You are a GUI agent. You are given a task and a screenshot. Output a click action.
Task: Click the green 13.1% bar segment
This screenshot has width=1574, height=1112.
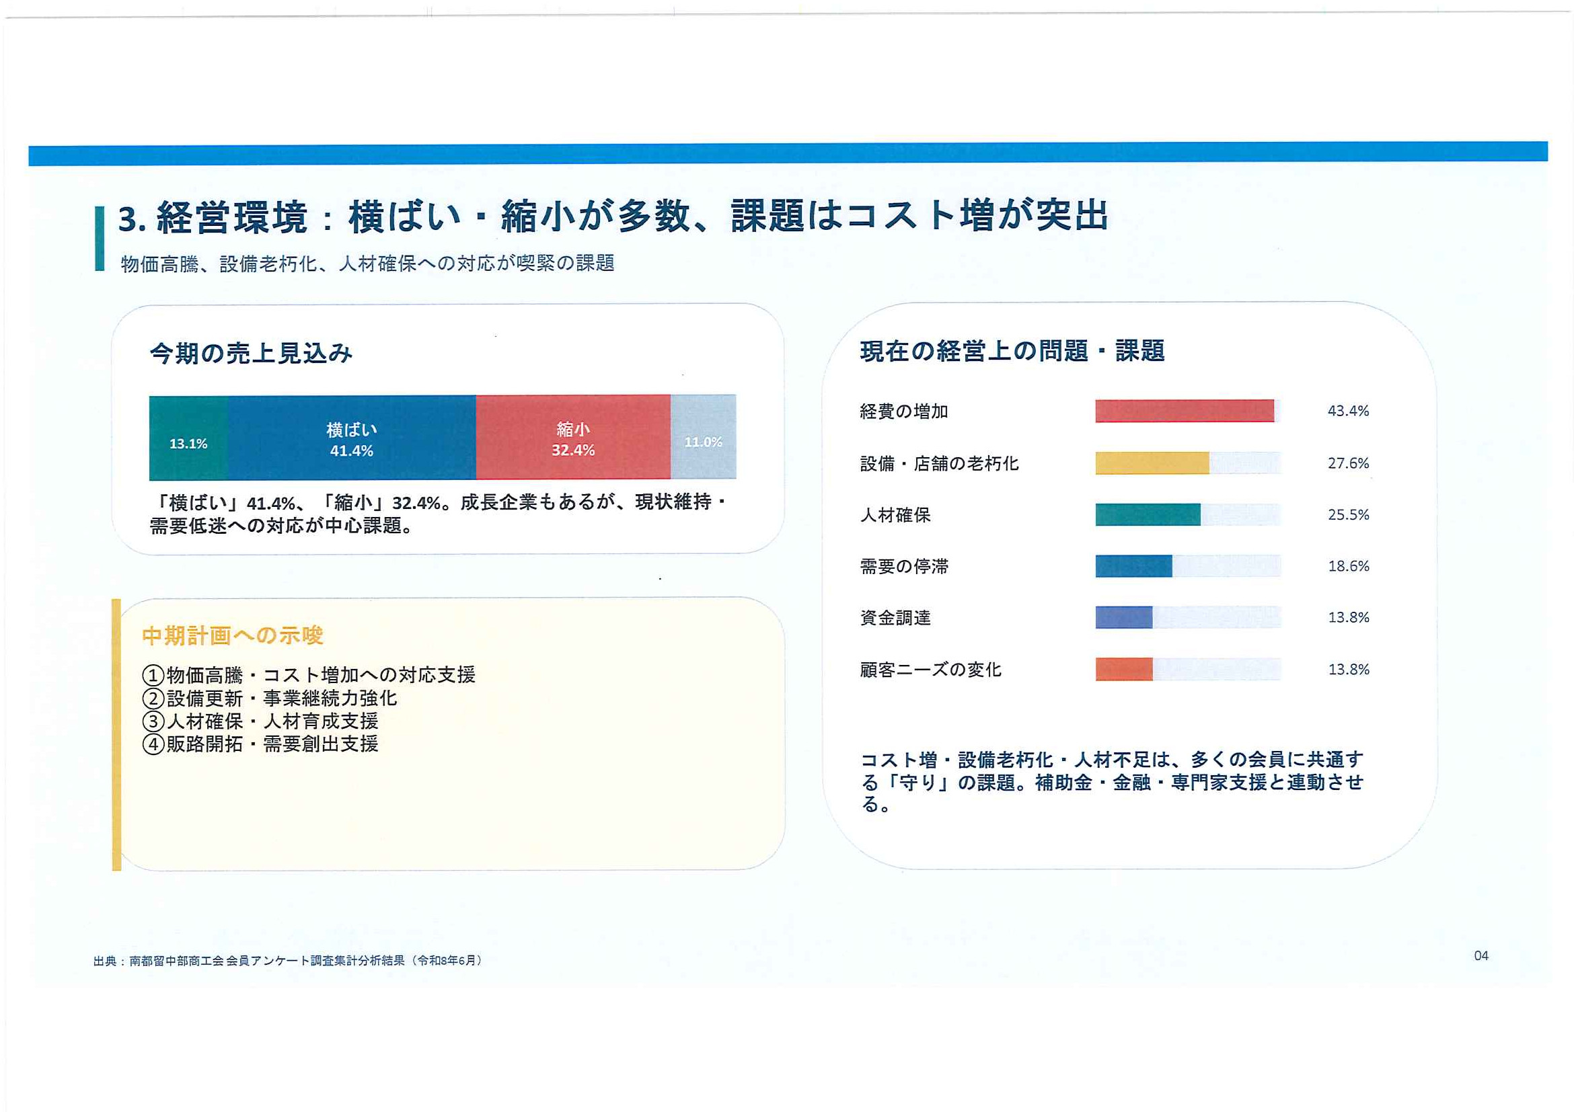tap(188, 438)
